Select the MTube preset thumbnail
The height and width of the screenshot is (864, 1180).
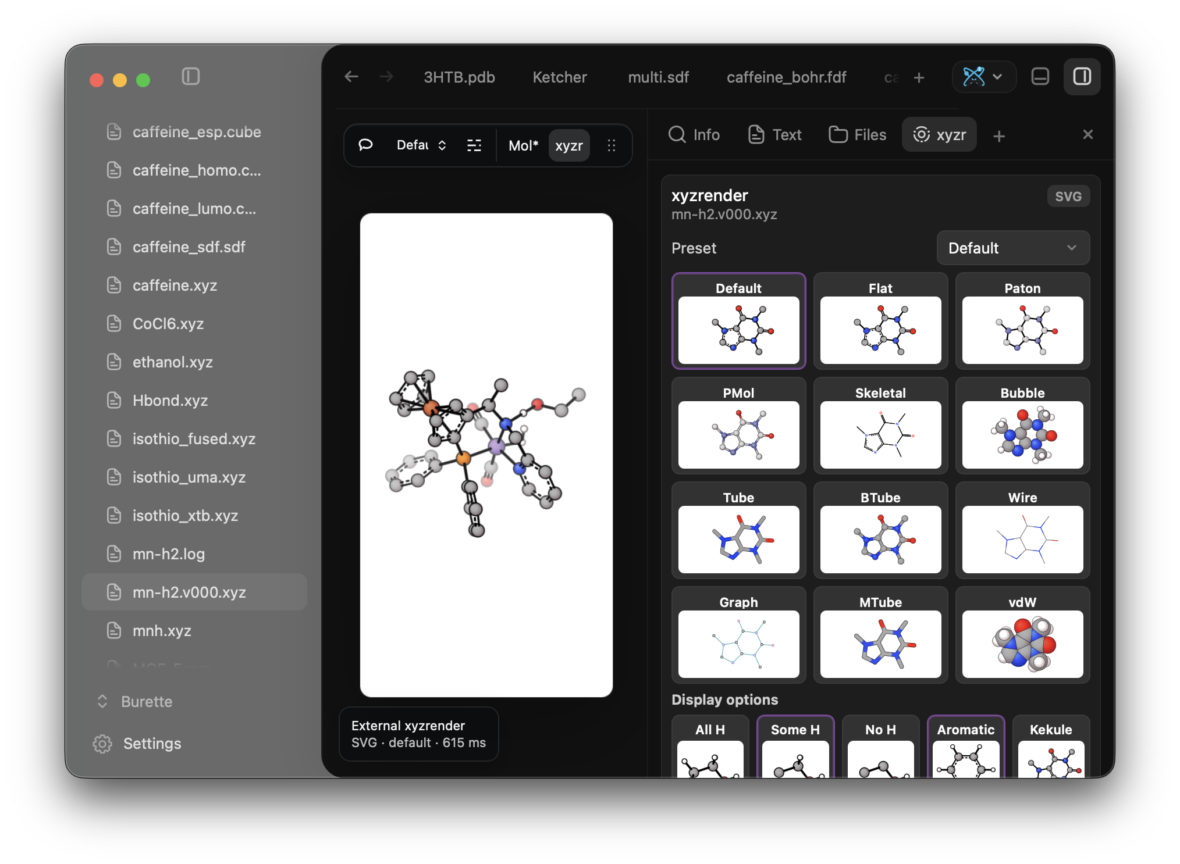pyautogui.click(x=880, y=635)
